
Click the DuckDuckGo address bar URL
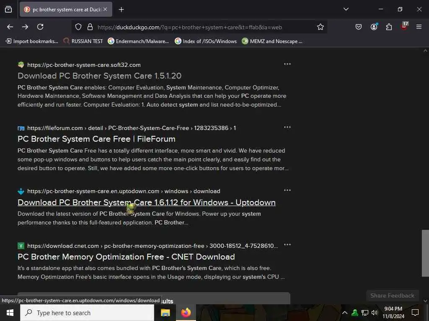190,27
